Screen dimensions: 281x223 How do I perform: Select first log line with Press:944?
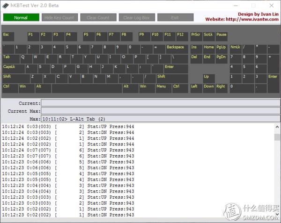click(68, 127)
